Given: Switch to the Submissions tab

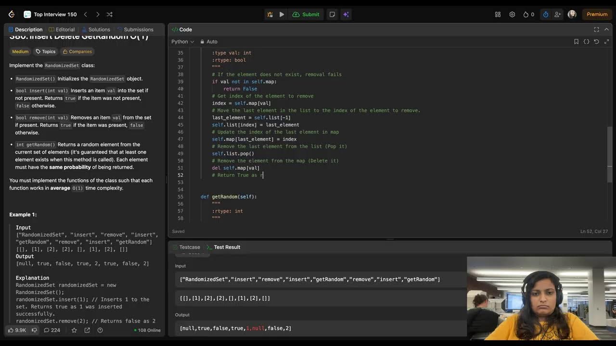Looking at the screenshot, I should (135, 29).
